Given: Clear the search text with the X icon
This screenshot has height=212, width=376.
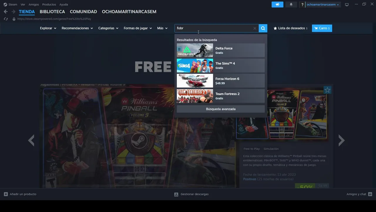Looking at the screenshot, I should pyautogui.click(x=255, y=28).
